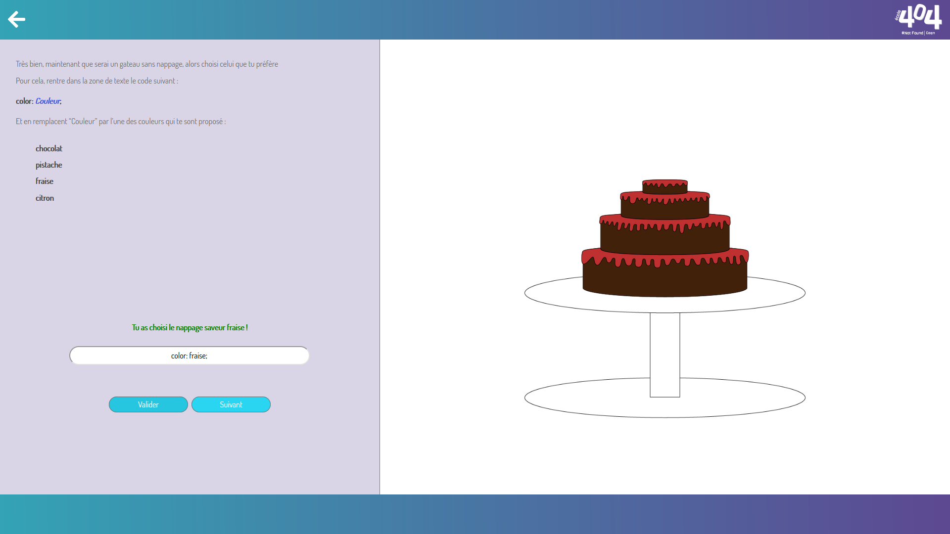950x534 pixels.
Task: Click the back arrow icon
Action: point(16,19)
